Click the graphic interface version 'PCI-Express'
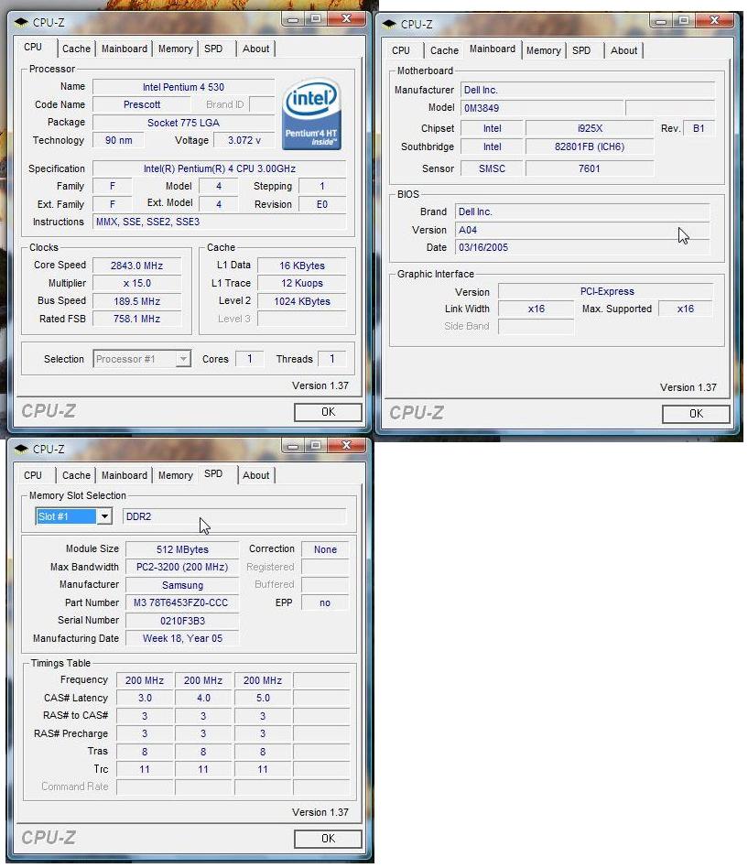The width and height of the screenshot is (748, 868). click(x=606, y=291)
